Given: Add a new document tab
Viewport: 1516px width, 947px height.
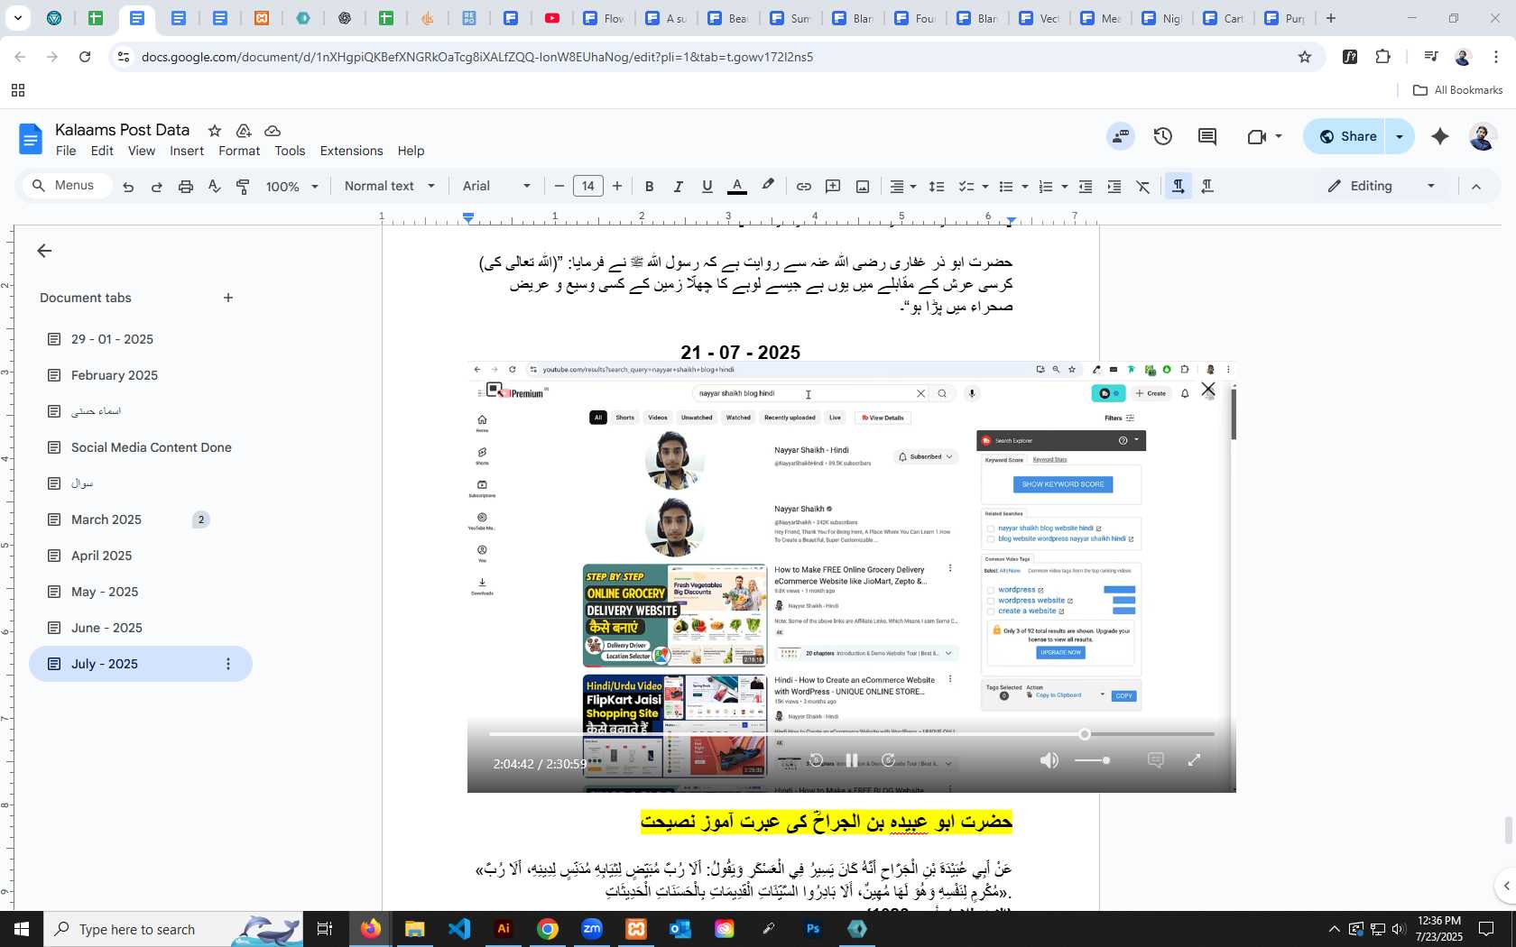Looking at the screenshot, I should (228, 298).
